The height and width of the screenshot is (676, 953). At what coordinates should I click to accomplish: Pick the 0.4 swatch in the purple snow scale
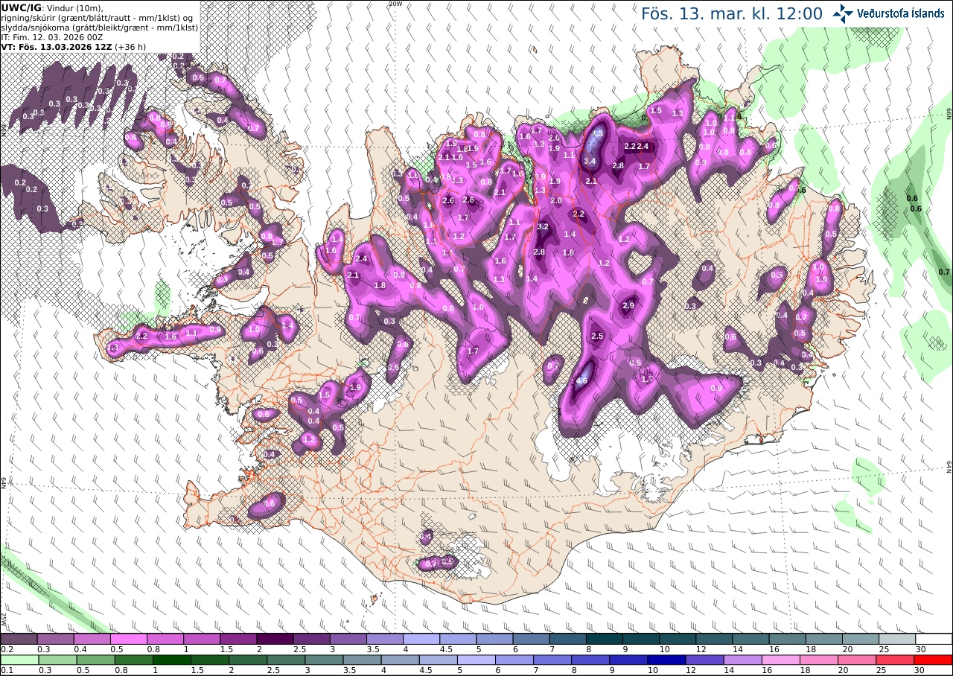(92, 639)
